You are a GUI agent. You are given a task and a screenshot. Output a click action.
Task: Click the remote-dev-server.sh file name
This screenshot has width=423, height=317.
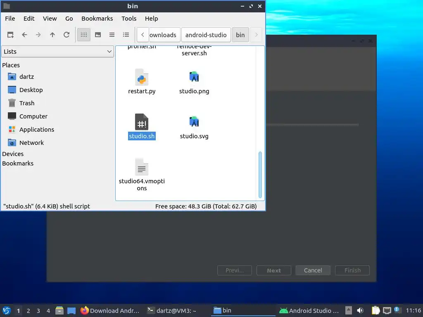(x=194, y=50)
